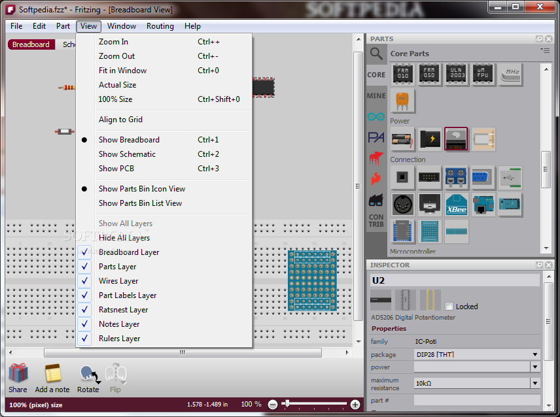This screenshot has width=560, height=417.
Task: Open the PA parts bin
Action: pos(376,137)
